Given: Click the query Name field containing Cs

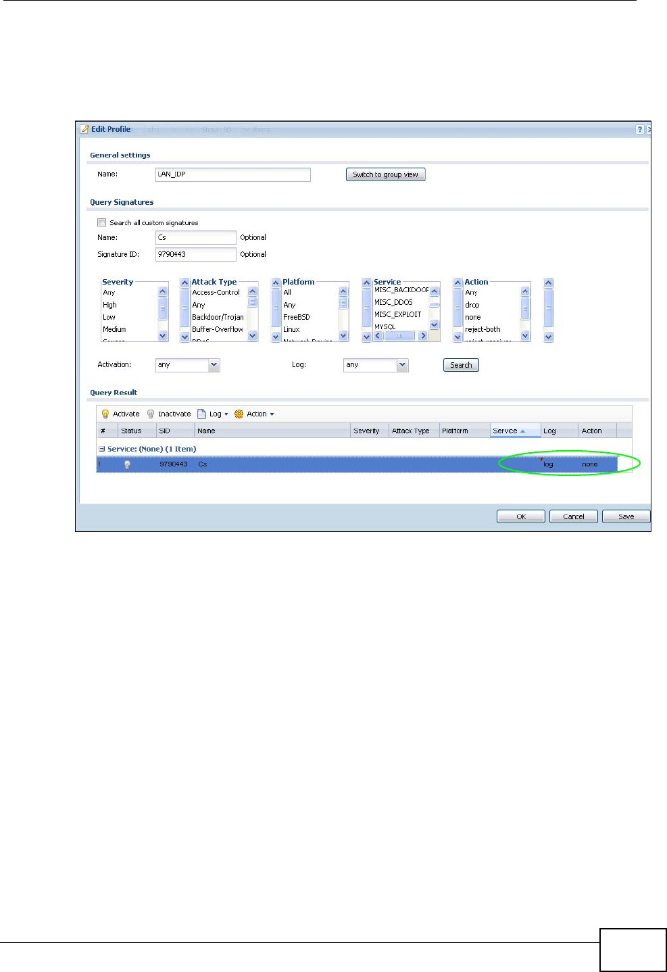Looking at the screenshot, I should point(196,237).
